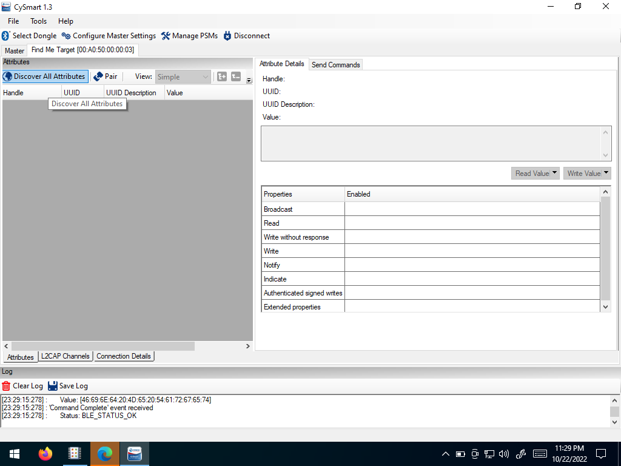Open Write Value dropdown arrow
Screen dimensions: 621x466
606,173
